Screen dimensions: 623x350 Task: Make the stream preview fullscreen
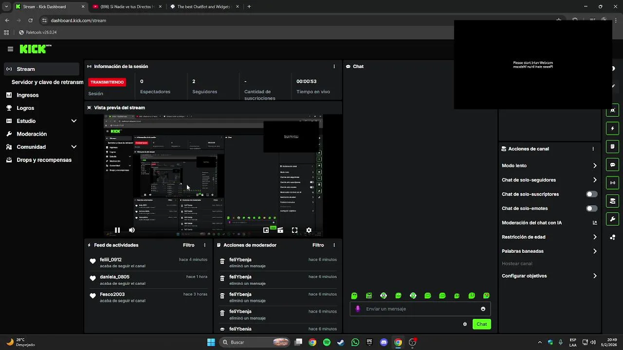[x=294, y=230]
